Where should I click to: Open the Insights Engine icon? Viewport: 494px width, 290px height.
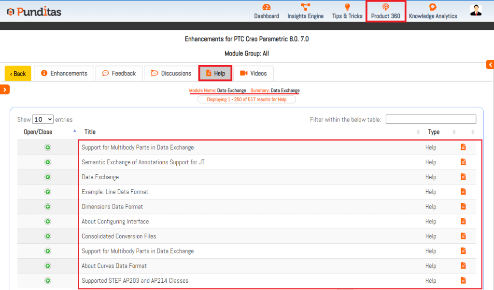305,7
